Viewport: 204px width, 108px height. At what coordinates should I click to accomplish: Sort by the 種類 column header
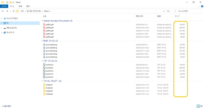(159, 16)
